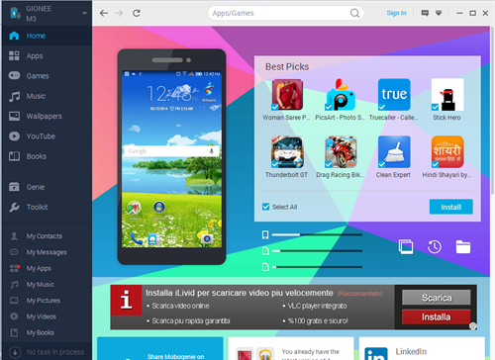Click the phone screen preview
The image size is (495, 360).
coord(171,159)
